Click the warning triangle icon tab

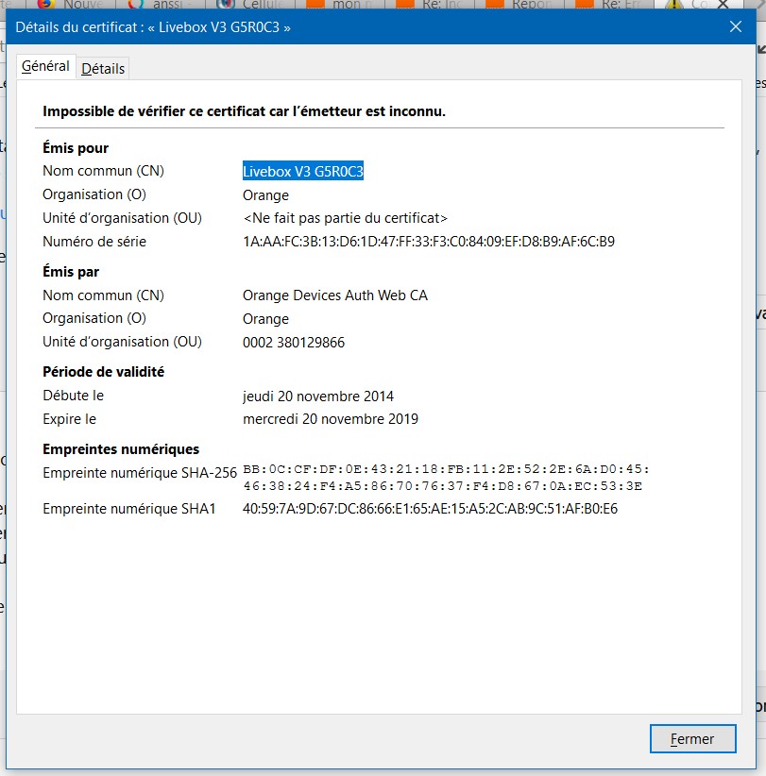673,4
